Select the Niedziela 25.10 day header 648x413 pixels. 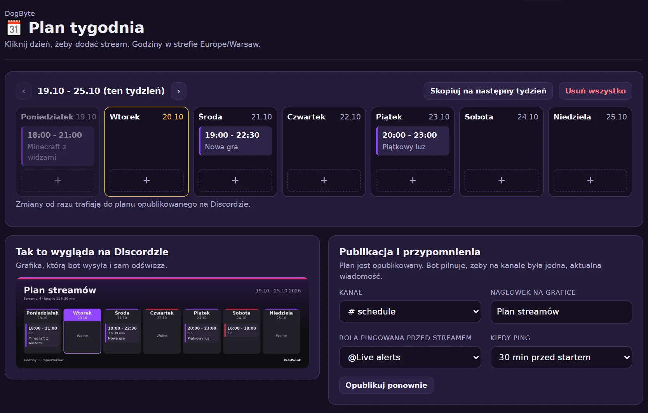(x=590, y=117)
